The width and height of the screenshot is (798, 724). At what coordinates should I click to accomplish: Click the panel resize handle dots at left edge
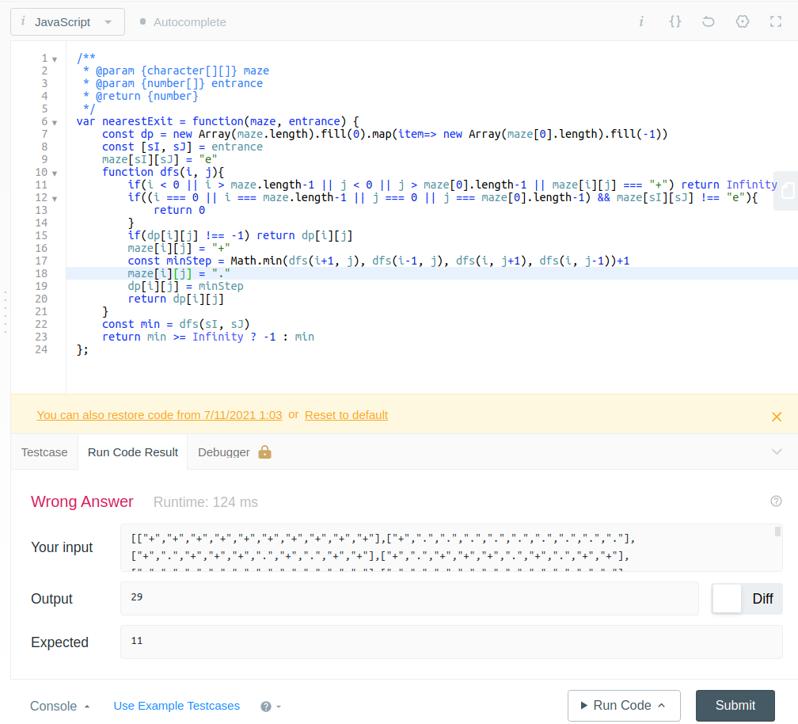click(x=5, y=311)
